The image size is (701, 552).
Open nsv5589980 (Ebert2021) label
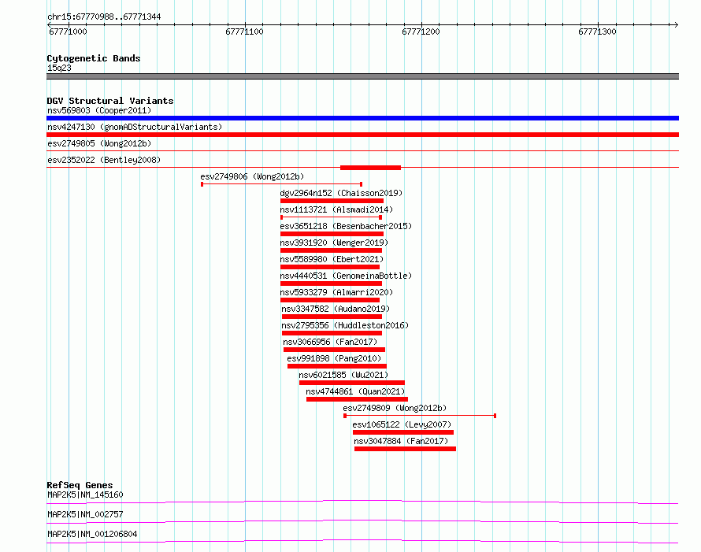pyautogui.click(x=332, y=259)
